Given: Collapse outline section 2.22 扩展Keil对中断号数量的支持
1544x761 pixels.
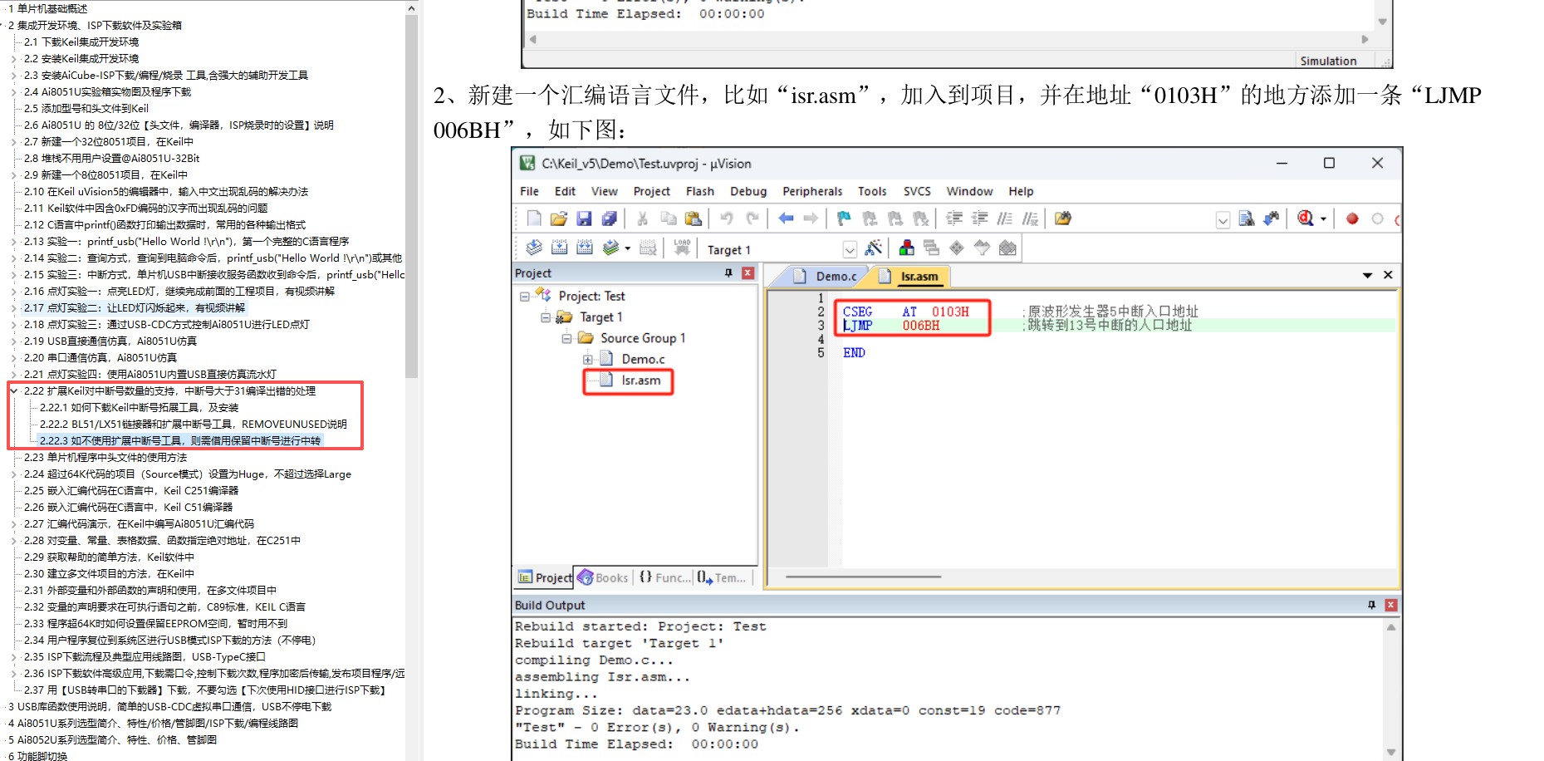Looking at the screenshot, I should point(14,390).
